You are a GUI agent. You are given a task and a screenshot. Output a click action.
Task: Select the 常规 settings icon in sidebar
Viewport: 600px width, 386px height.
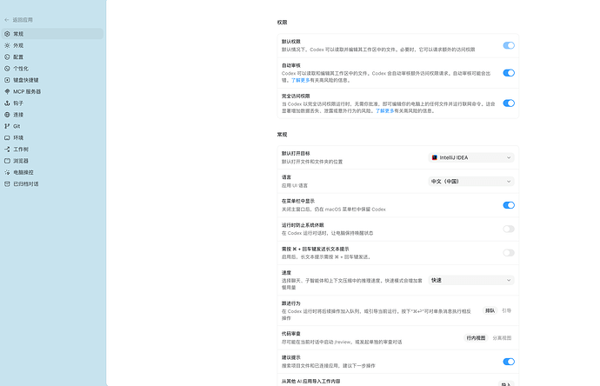[x=7, y=34]
